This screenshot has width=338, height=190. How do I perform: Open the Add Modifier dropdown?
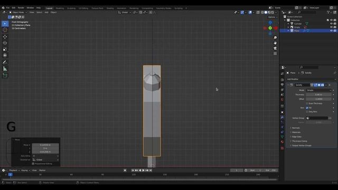point(311,79)
